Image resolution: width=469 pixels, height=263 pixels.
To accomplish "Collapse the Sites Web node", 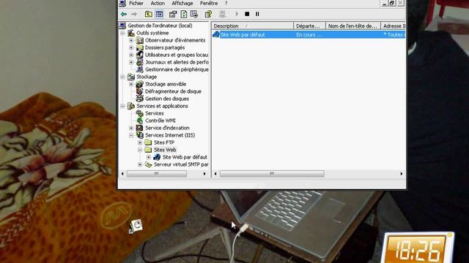I will (x=140, y=150).
